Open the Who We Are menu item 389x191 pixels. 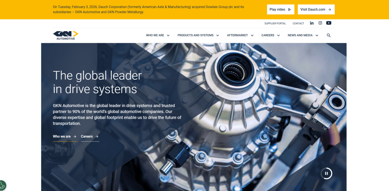pyautogui.click(x=155, y=35)
